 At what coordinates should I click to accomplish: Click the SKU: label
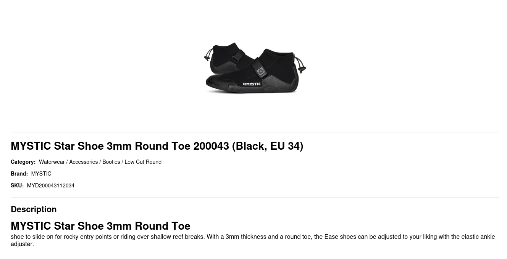(17, 185)
